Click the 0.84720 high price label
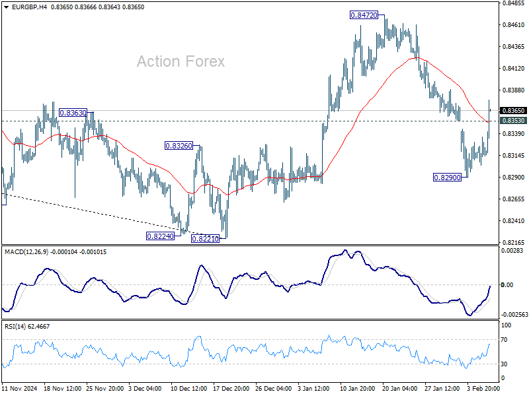 (x=364, y=15)
